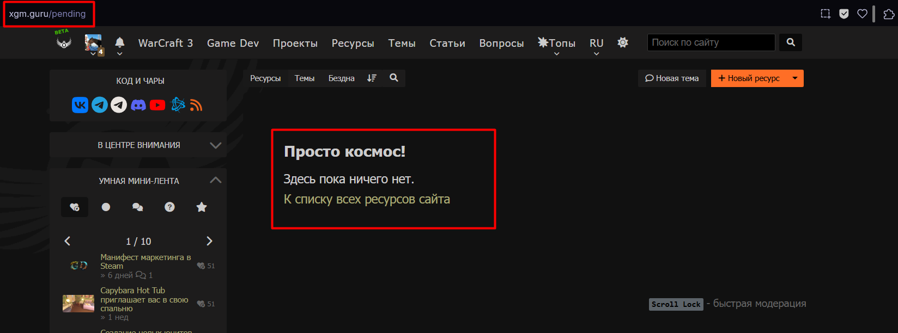Go to WarCraft 3 section

click(166, 43)
